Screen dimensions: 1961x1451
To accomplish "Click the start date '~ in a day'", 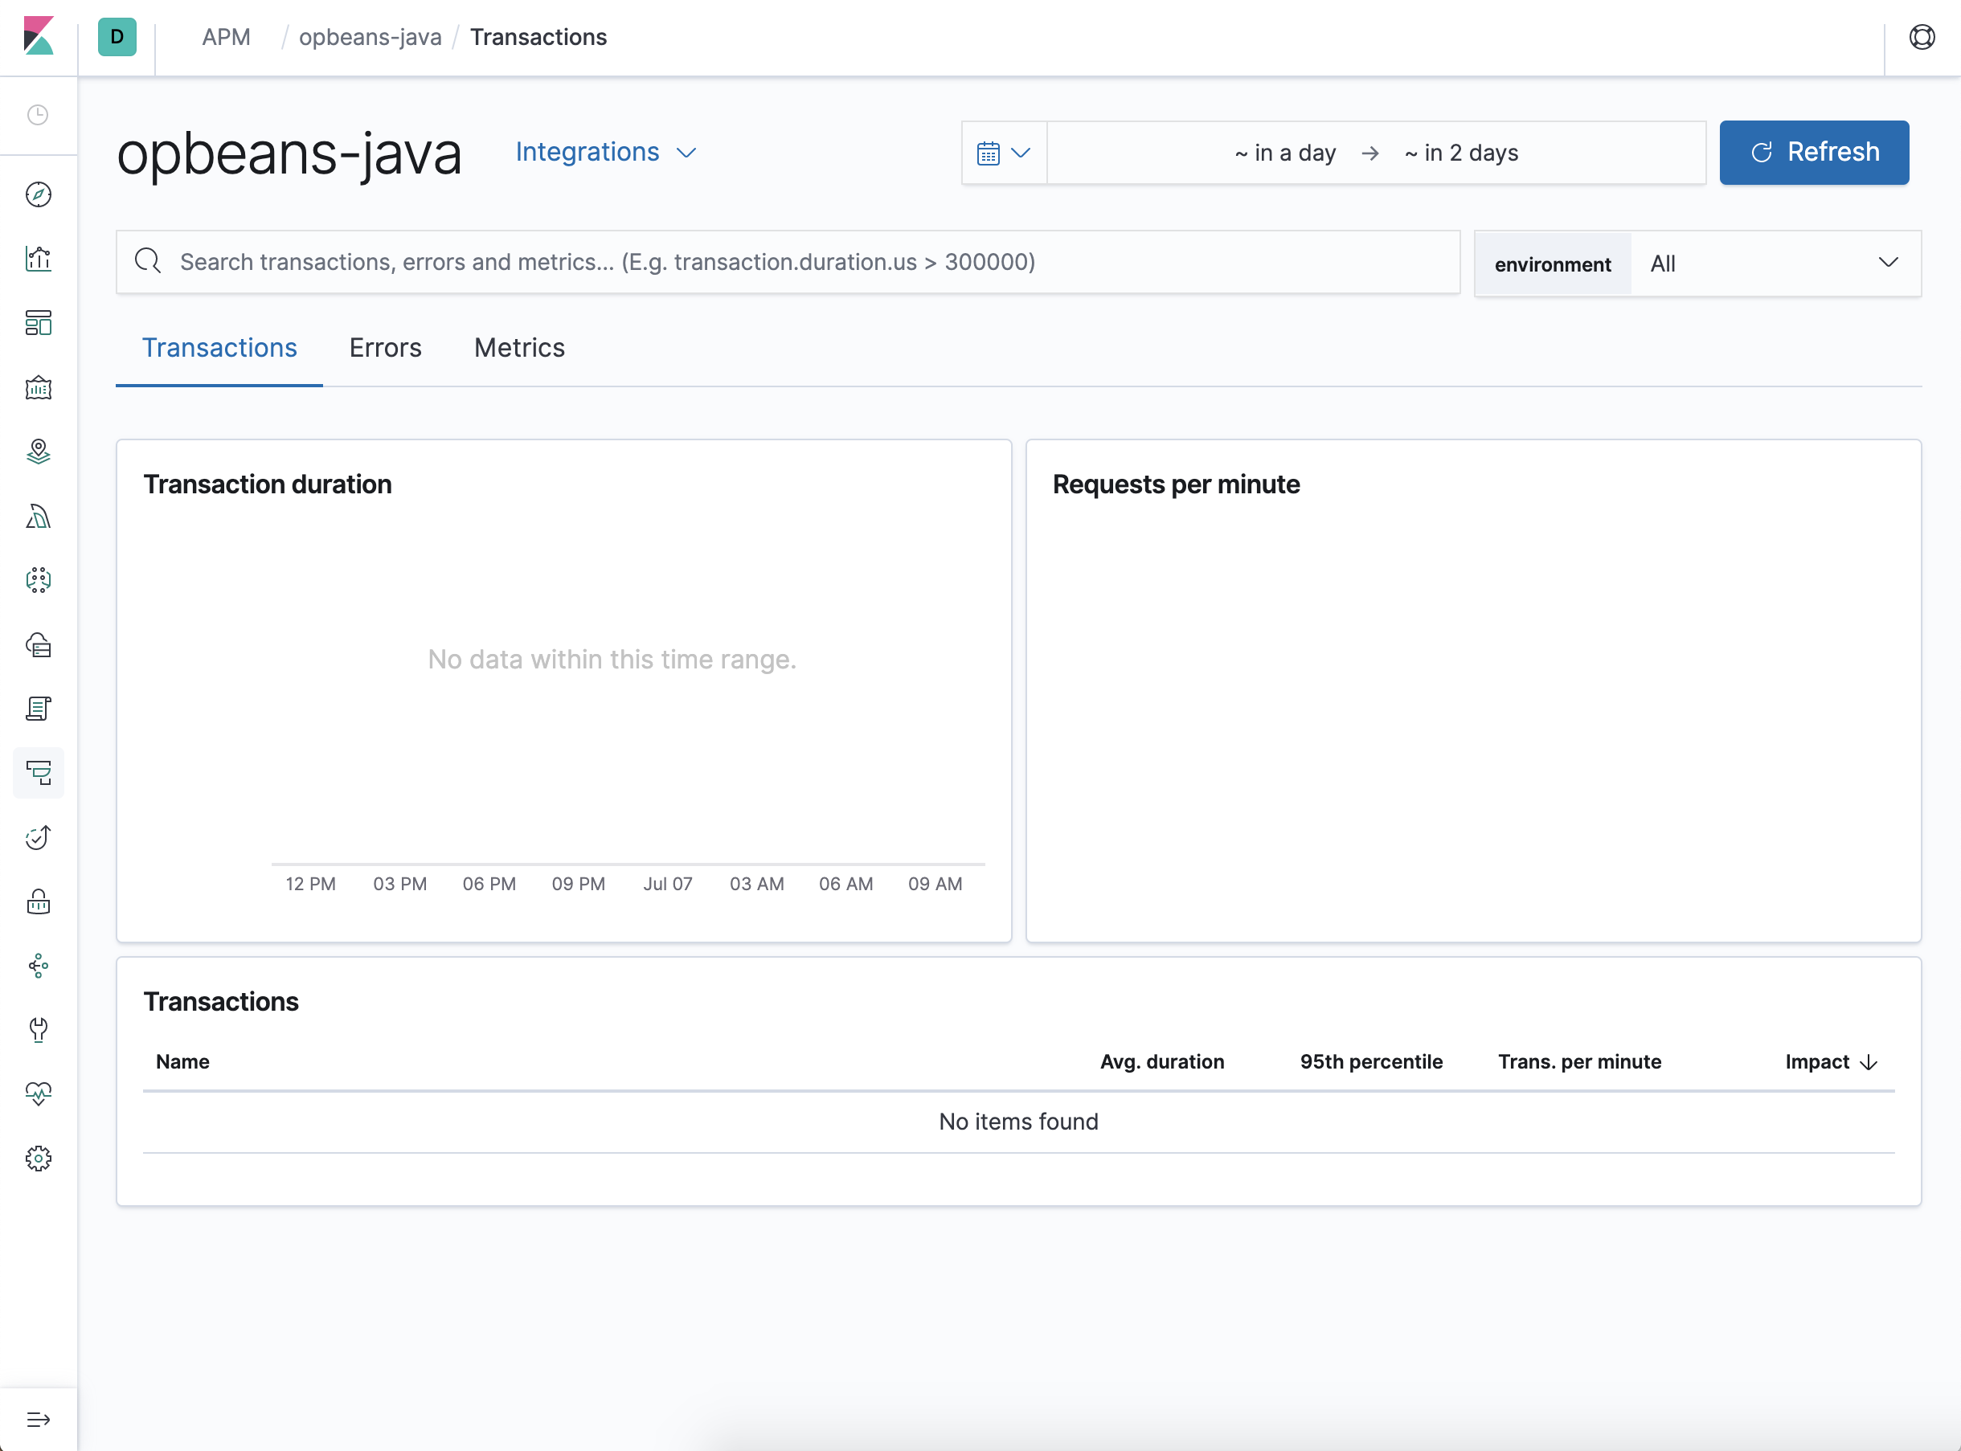I will (1284, 153).
